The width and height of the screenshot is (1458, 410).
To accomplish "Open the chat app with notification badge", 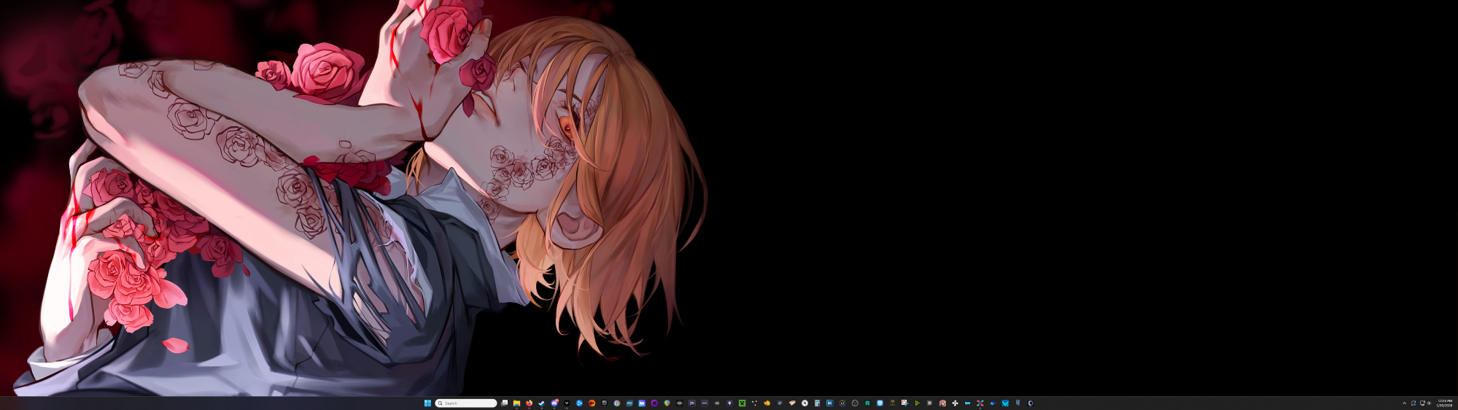I will 554,403.
